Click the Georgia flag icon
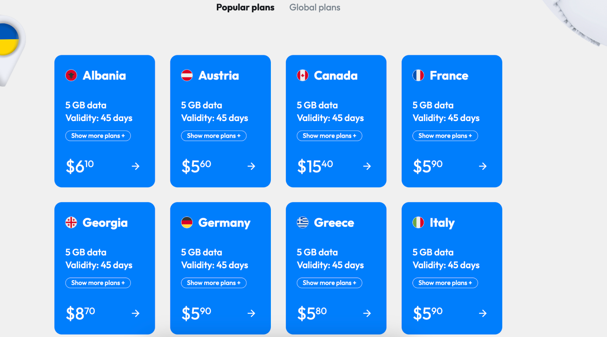The height and width of the screenshot is (337, 607). point(71,222)
